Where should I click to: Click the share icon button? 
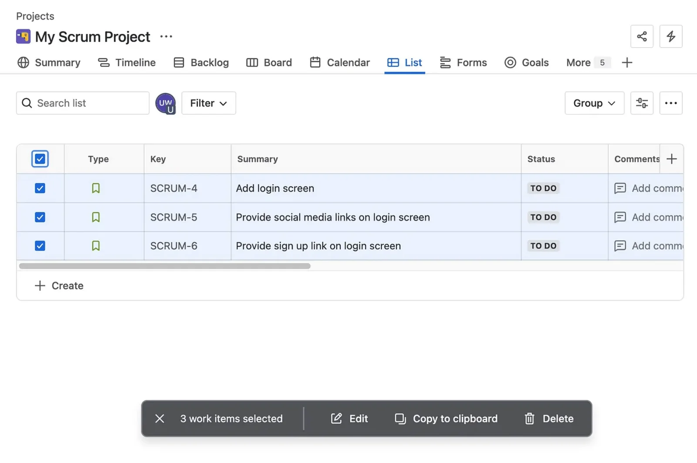[x=642, y=37]
